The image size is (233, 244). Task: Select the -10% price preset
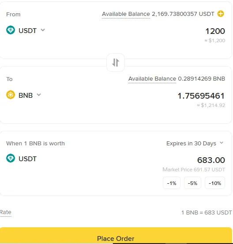point(215,183)
